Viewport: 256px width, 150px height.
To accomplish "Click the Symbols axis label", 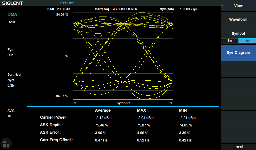I will 123,103.
